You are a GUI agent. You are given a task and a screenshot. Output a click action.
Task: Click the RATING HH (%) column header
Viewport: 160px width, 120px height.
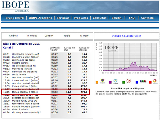click(x=69, y=49)
